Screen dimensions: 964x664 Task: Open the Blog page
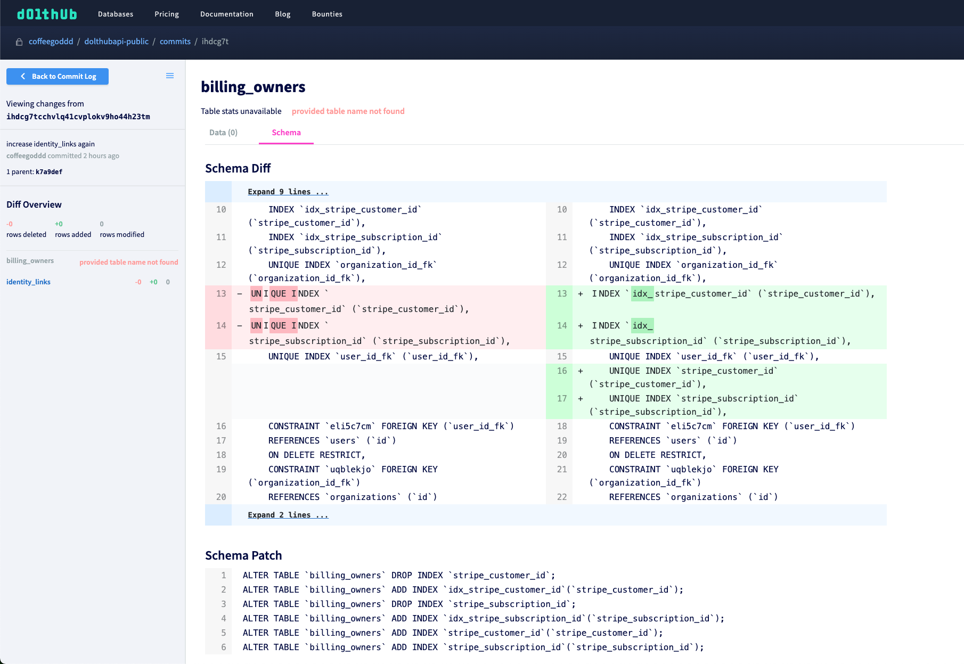282,14
